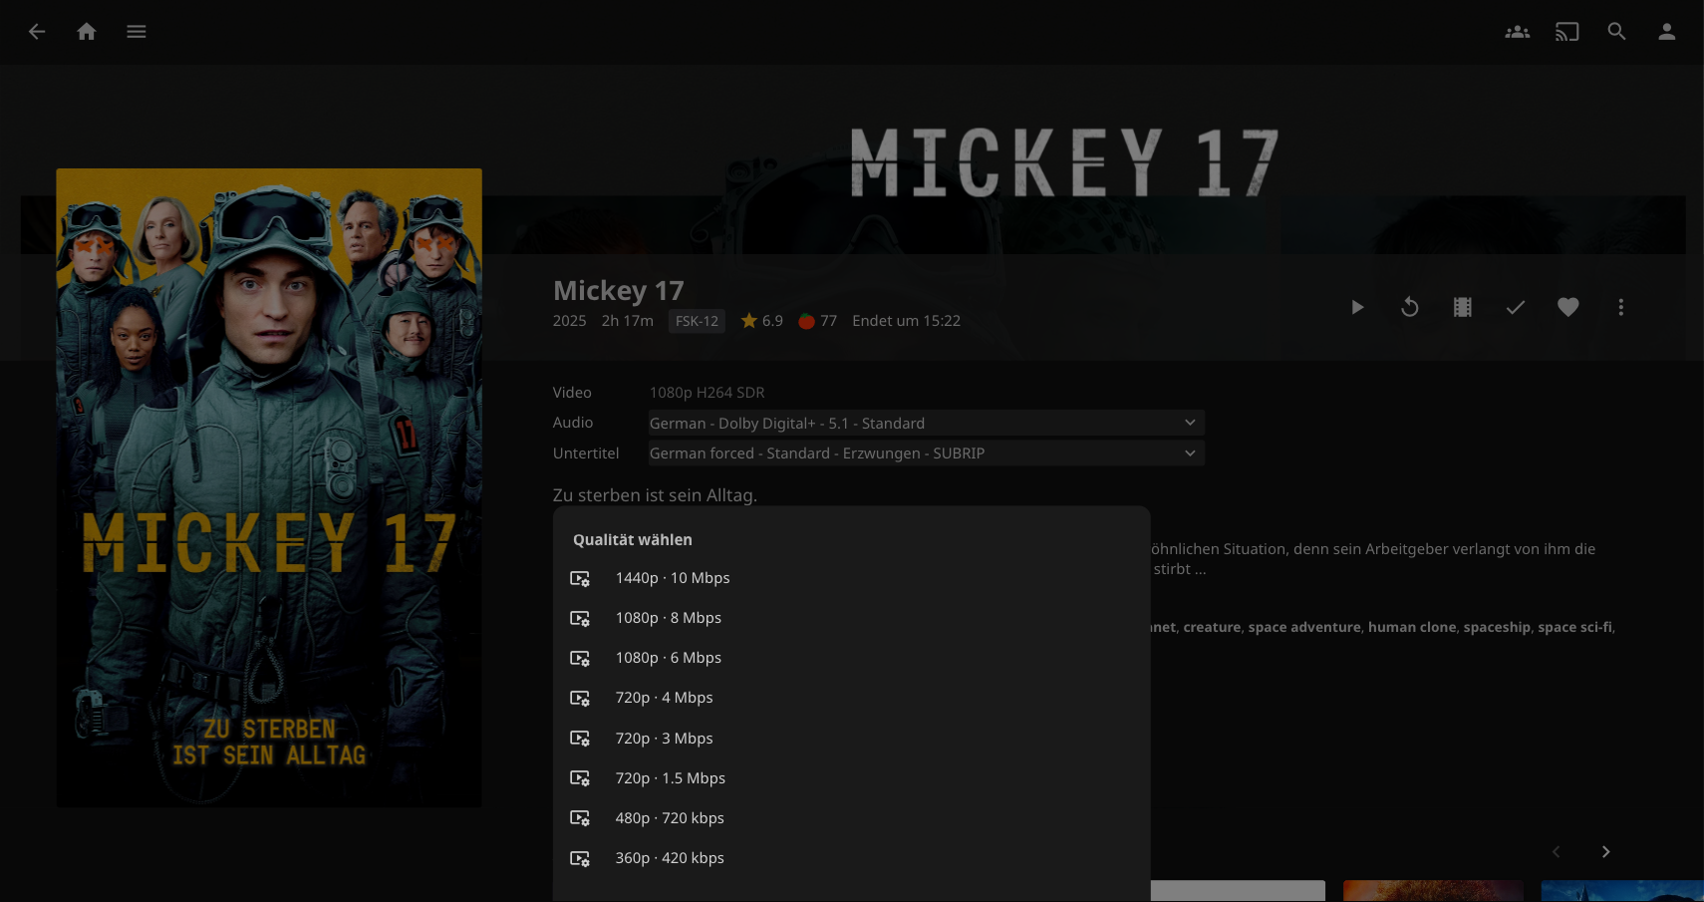Play Mickey 17 with the play icon
The height and width of the screenshot is (902, 1704).
point(1357,307)
